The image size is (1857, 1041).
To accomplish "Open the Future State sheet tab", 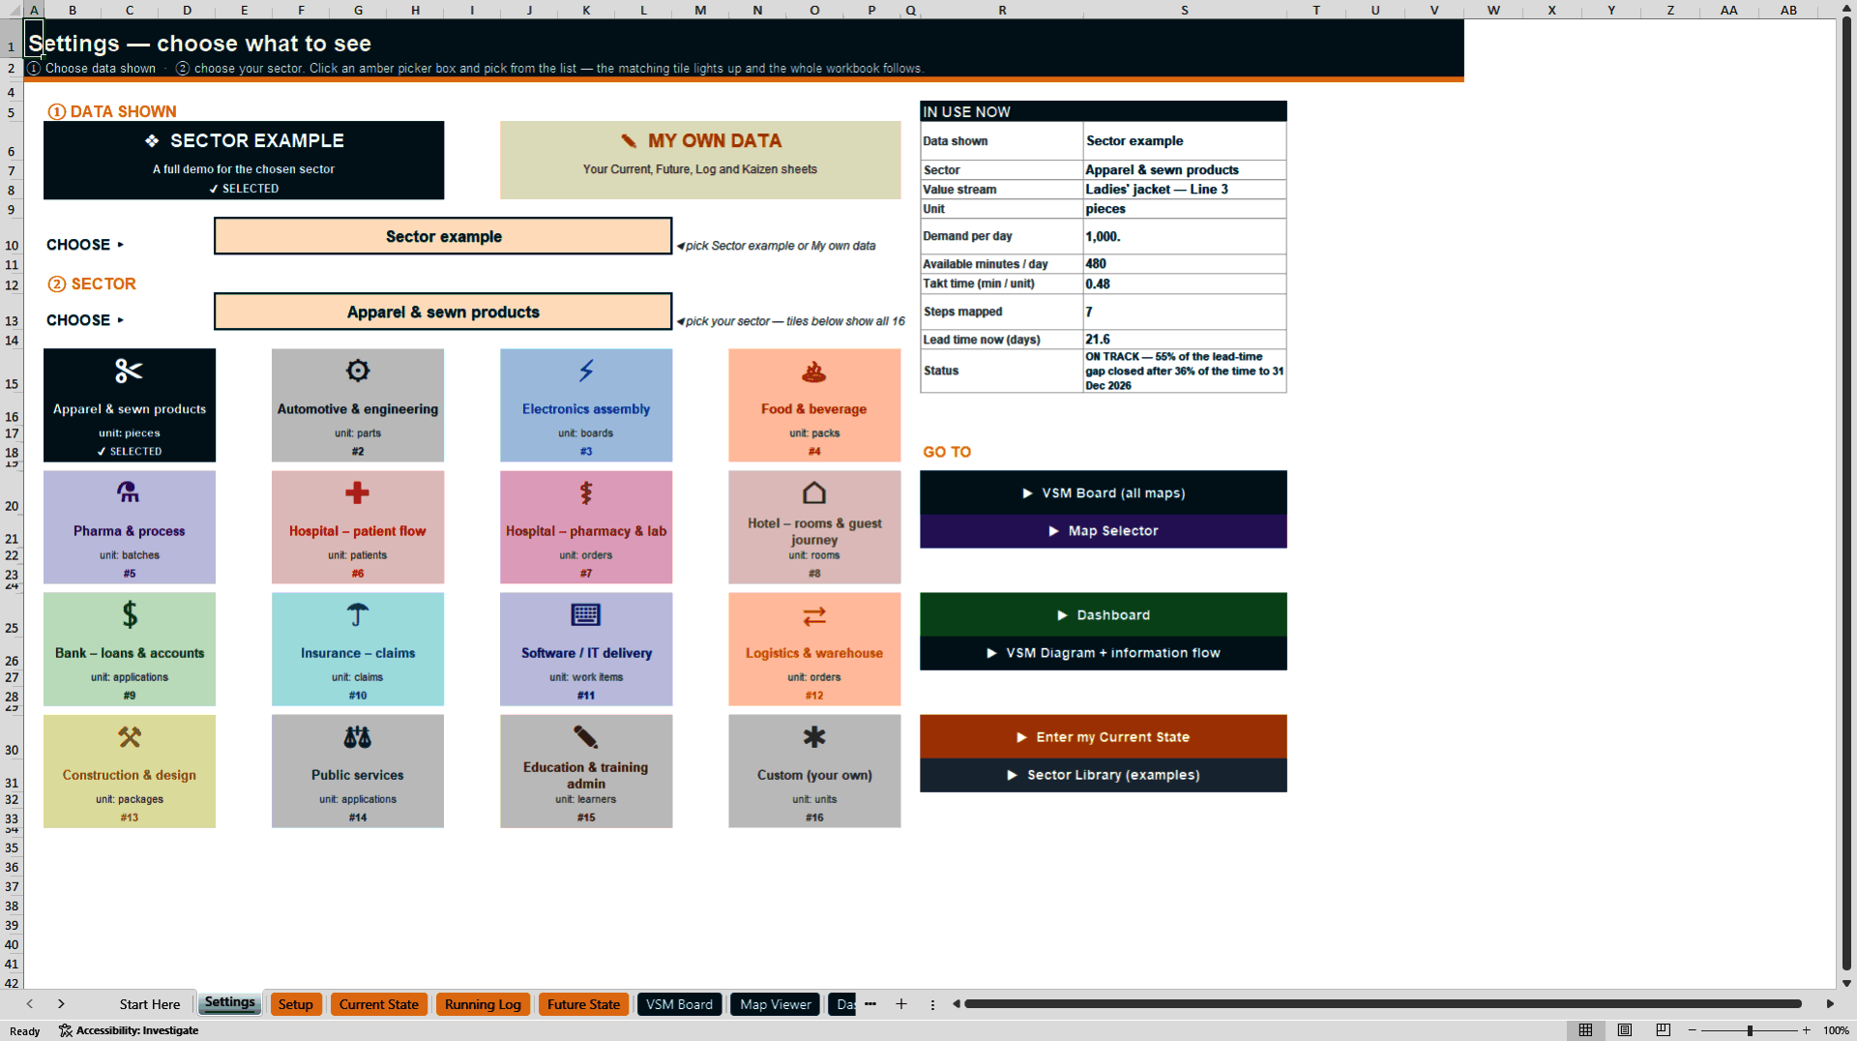I will (583, 1004).
